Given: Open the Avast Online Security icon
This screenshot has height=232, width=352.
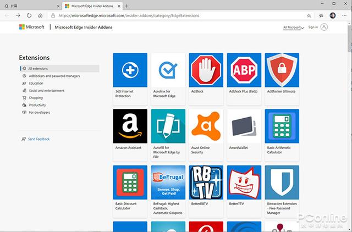Looking at the screenshot, I should coord(206,126).
